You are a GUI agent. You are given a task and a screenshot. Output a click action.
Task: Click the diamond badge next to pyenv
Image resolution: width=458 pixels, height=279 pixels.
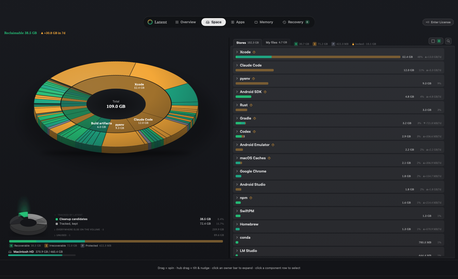253,79
